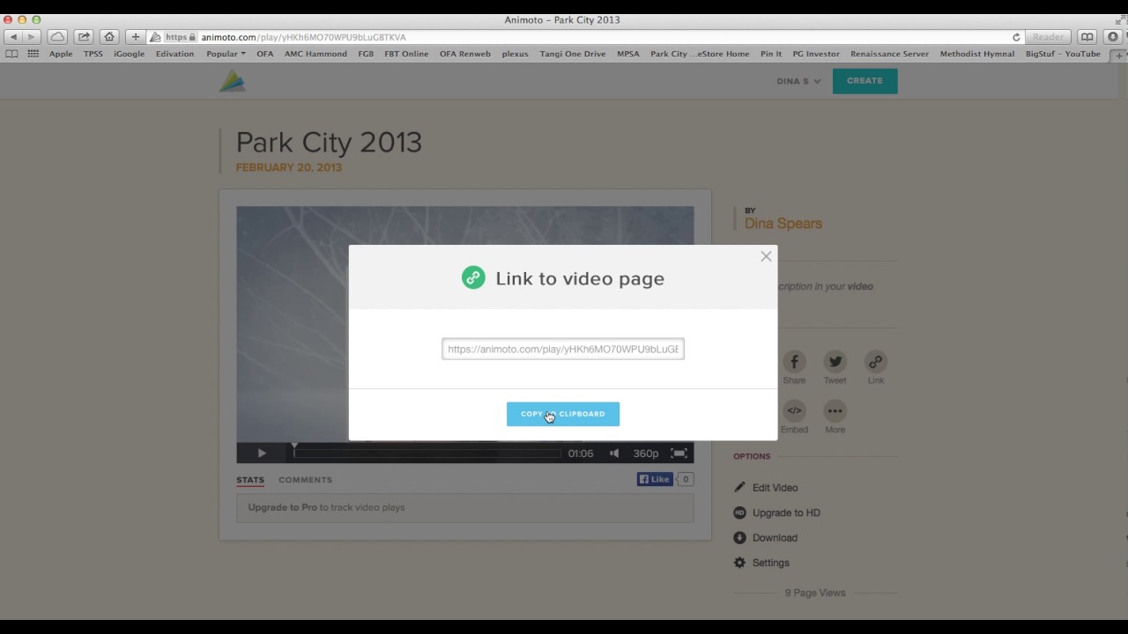Screen dimensions: 1128x634
Task: Click the green link icon in dialog header
Action: (473, 278)
